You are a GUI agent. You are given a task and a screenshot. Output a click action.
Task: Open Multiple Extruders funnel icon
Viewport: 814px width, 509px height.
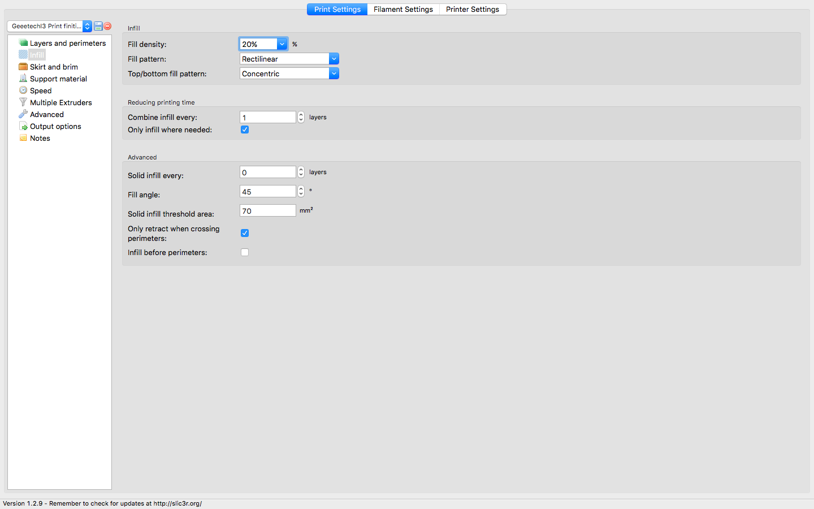23,102
